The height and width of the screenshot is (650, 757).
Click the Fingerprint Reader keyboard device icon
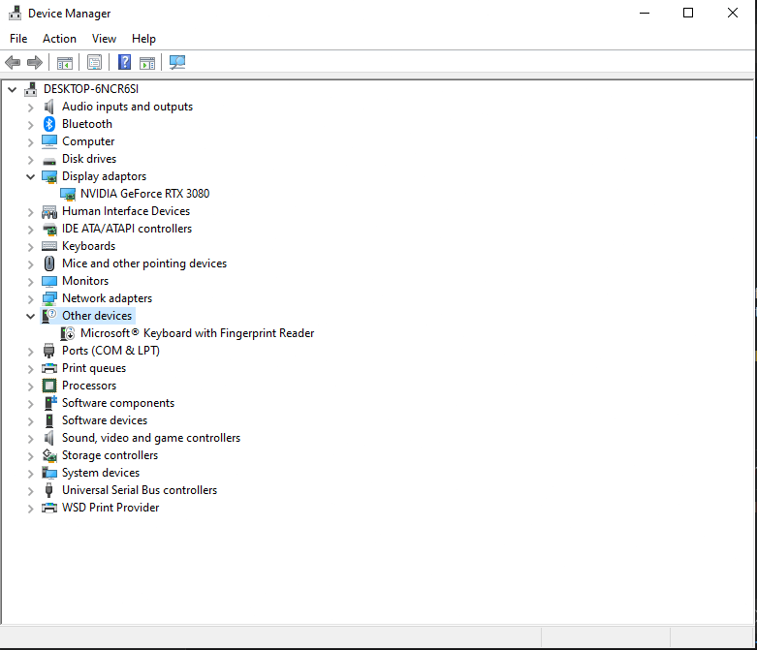[x=68, y=333]
